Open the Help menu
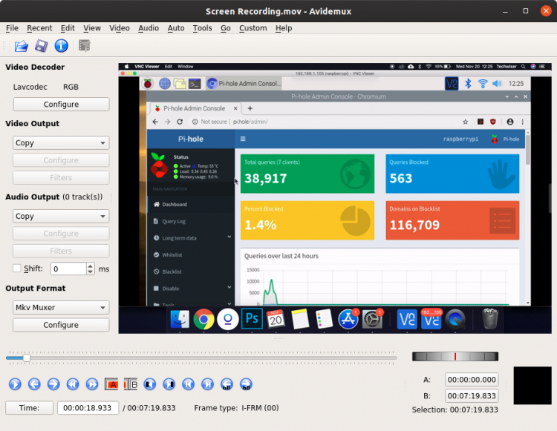 [284, 28]
